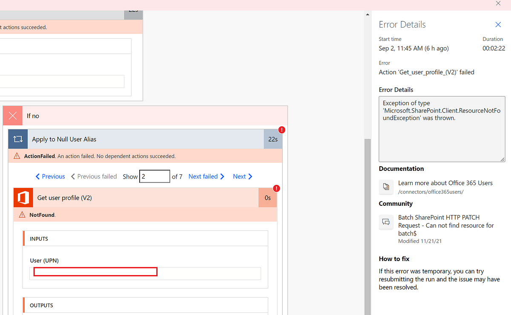Click the Documentation pages icon
511x315 pixels.
click(x=386, y=187)
